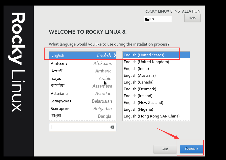Continue to the next installation step
The image size is (226, 160).
click(x=191, y=149)
